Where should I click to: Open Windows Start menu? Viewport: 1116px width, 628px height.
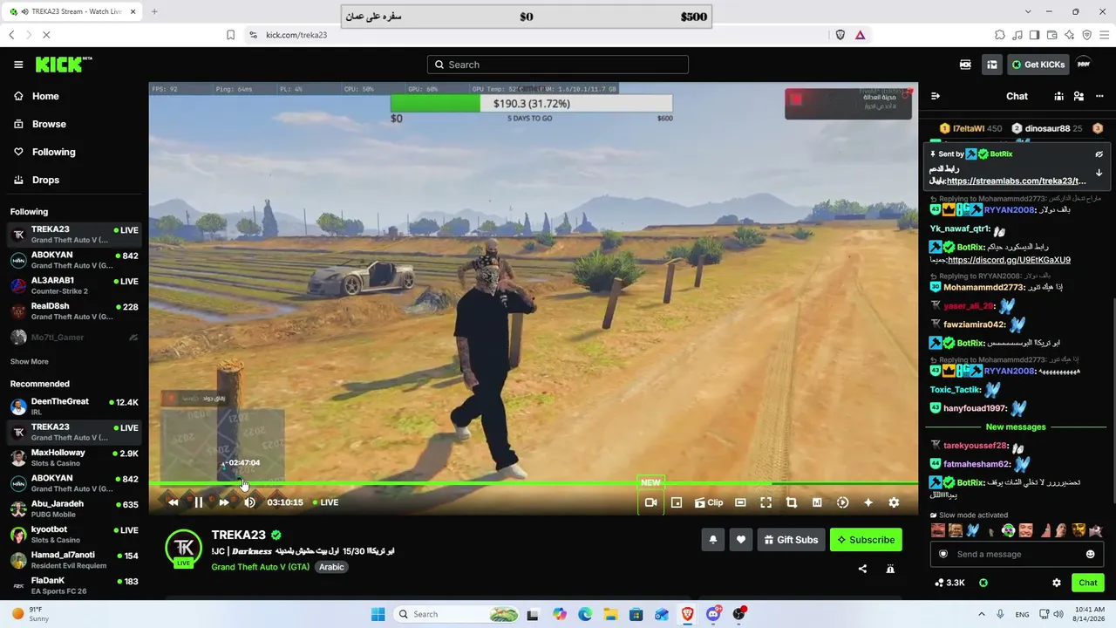pyautogui.click(x=378, y=614)
